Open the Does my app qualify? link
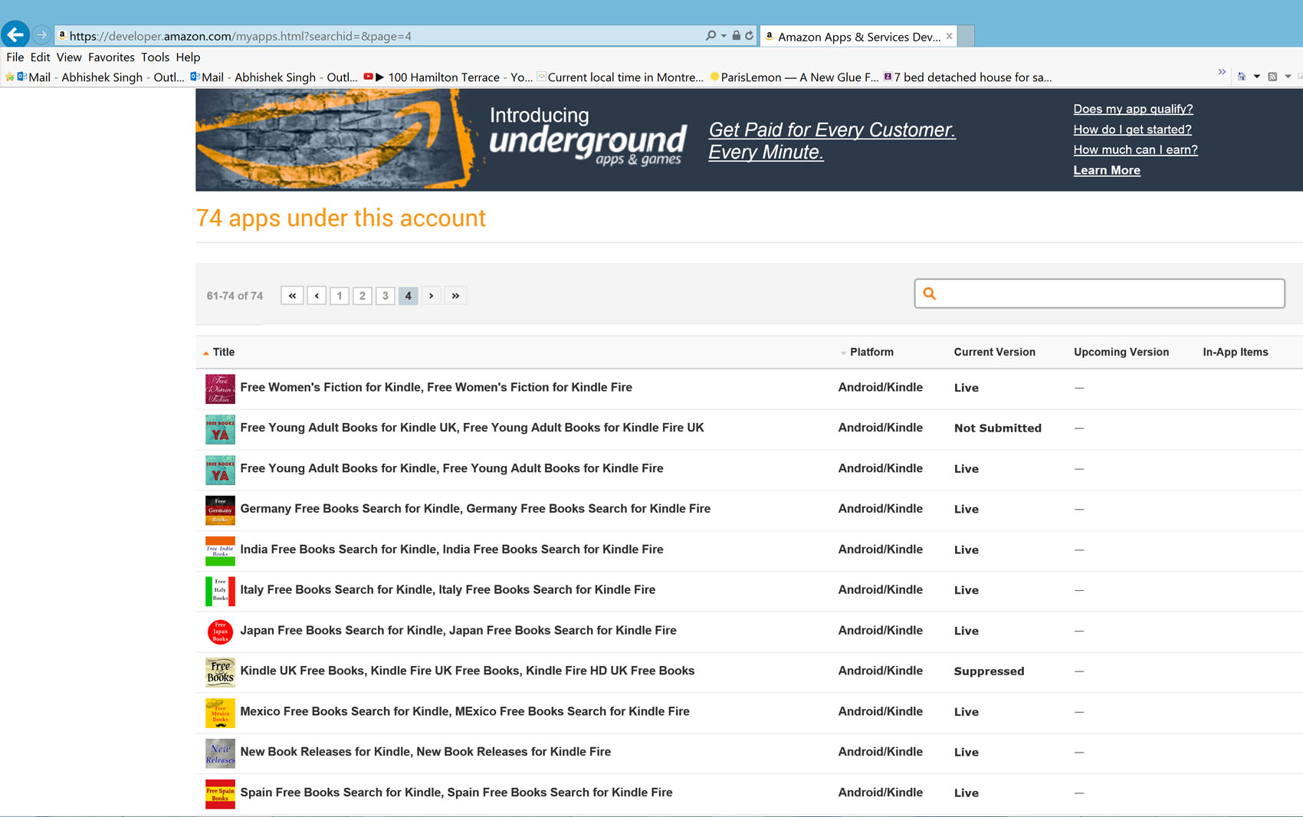 tap(1133, 109)
